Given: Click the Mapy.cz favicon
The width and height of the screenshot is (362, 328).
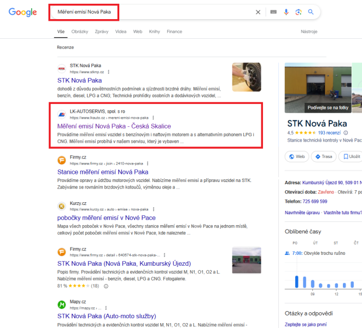Looking at the screenshot, I should [62, 304].
